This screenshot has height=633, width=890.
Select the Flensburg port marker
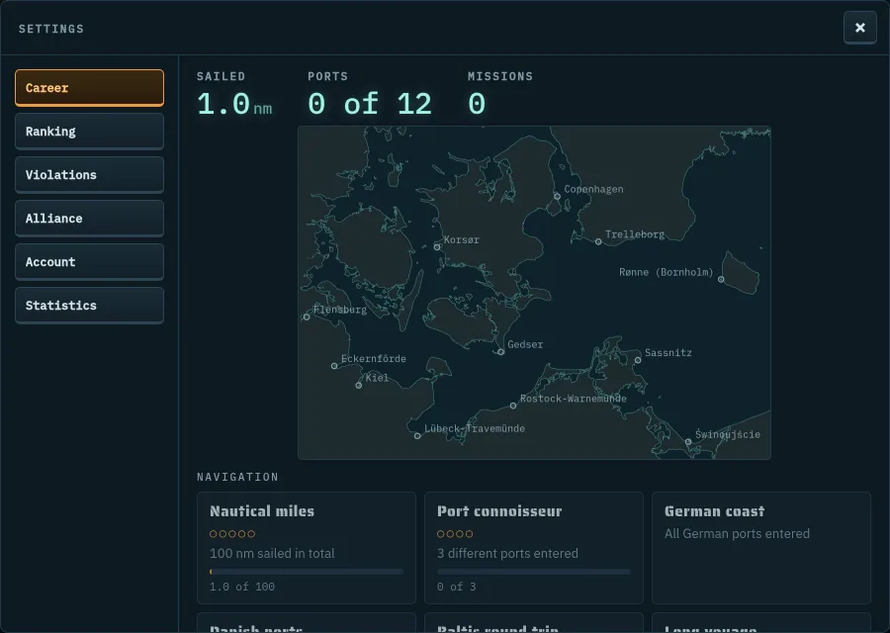pos(307,316)
